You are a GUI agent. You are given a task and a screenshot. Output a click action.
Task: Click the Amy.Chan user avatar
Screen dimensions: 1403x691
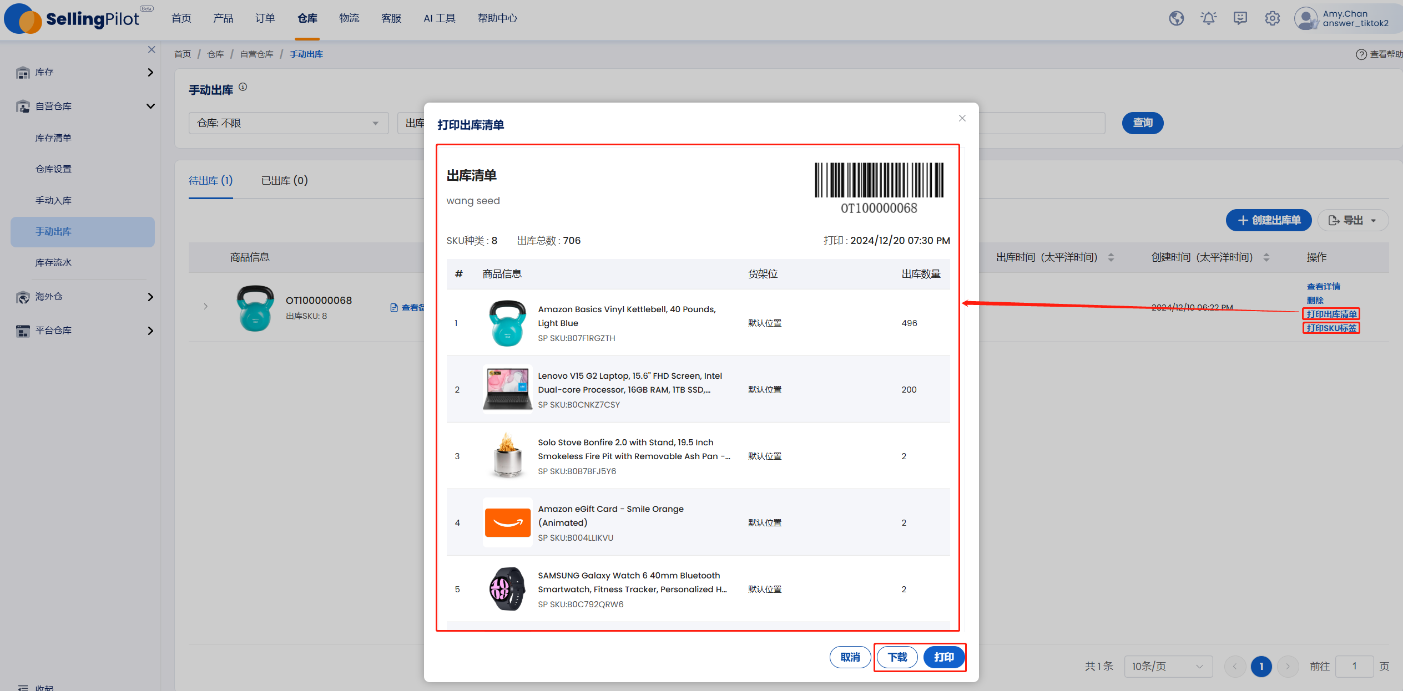(x=1306, y=18)
